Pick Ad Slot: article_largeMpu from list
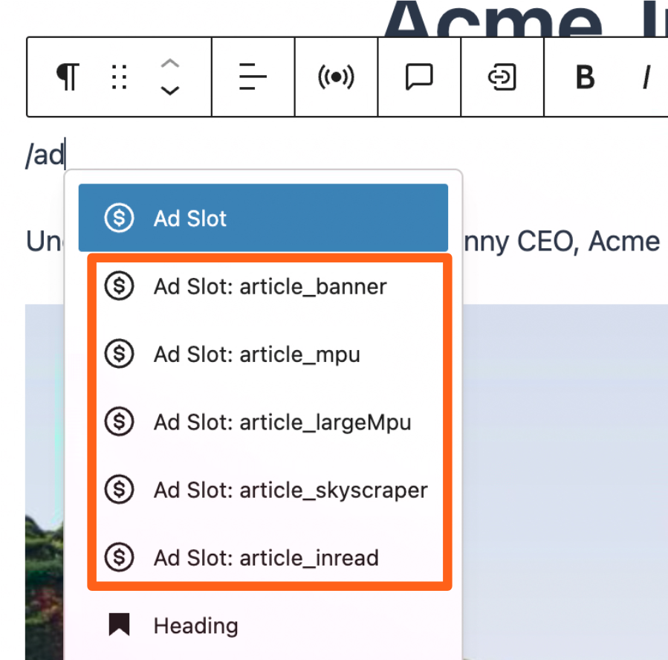The height and width of the screenshot is (660, 668). tap(282, 422)
